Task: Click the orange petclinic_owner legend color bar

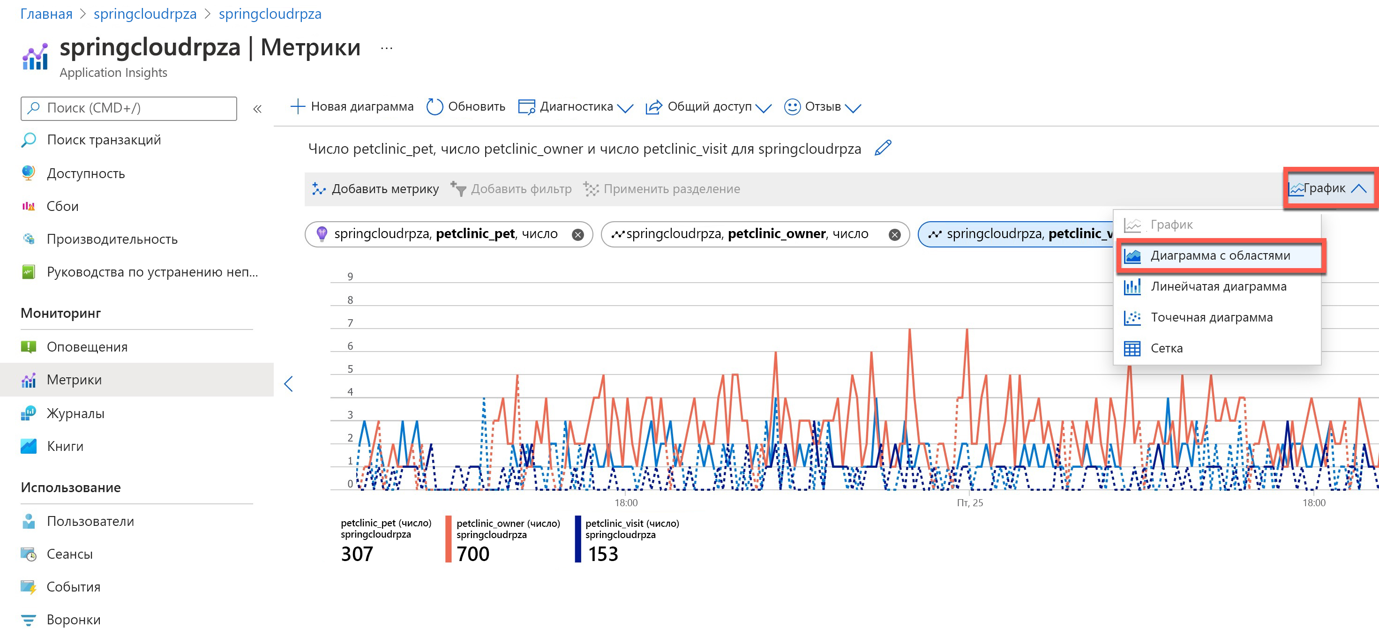Action: tap(448, 539)
